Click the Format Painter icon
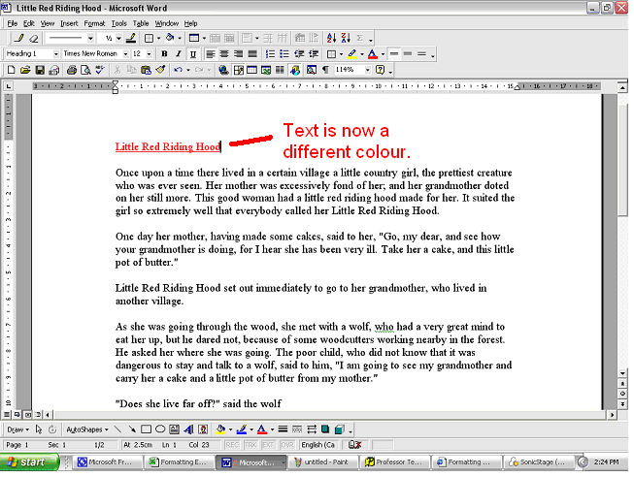634x477 pixels. (x=160, y=71)
